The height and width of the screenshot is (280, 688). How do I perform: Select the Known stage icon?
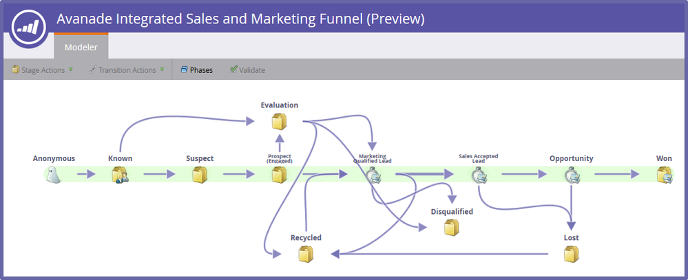coord(119,175)
